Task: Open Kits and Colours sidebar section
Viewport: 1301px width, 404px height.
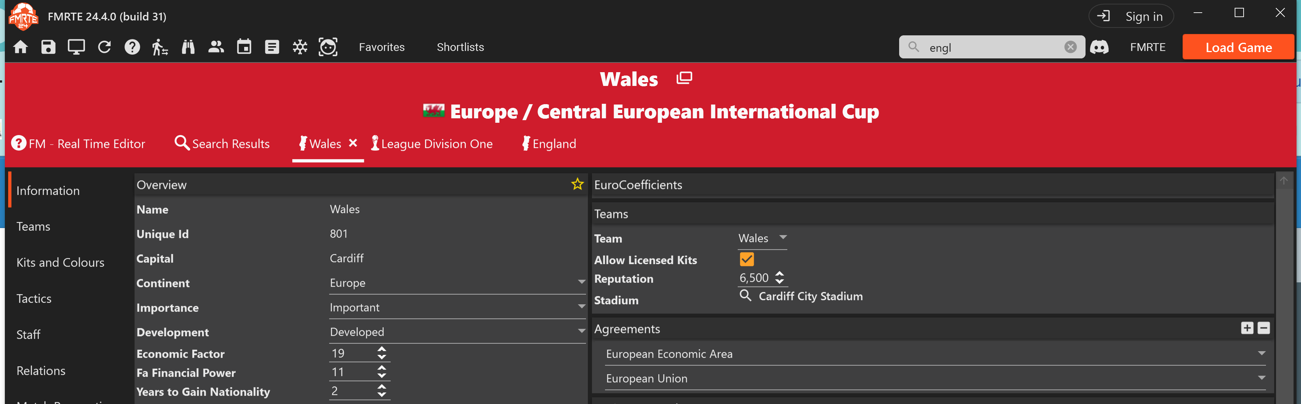Action: 61,263
